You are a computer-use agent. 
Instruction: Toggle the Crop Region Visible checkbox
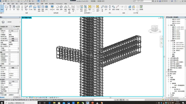[10, 56]
